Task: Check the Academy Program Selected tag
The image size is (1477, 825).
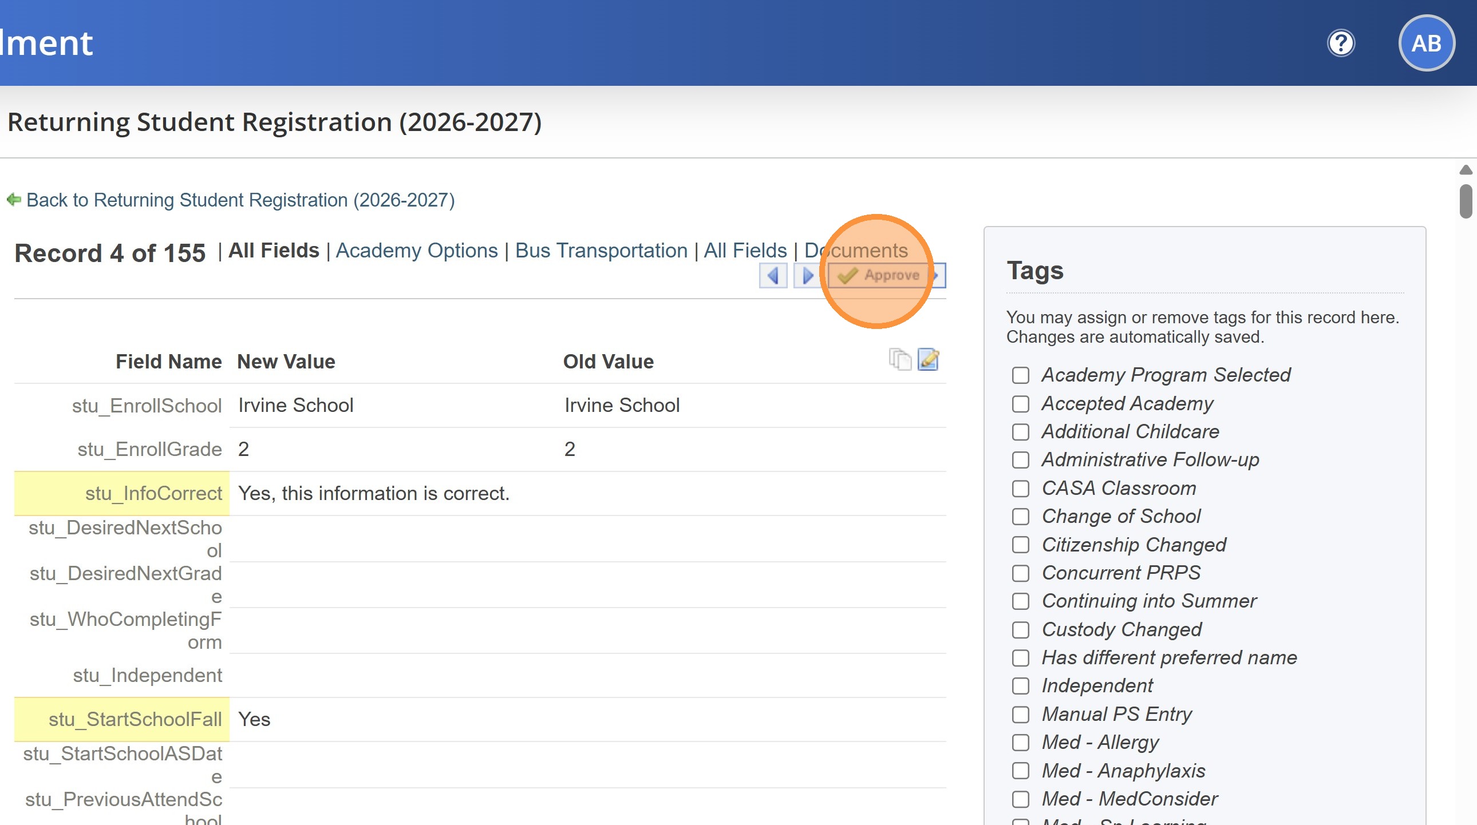Action: [x=1021, y=375]
